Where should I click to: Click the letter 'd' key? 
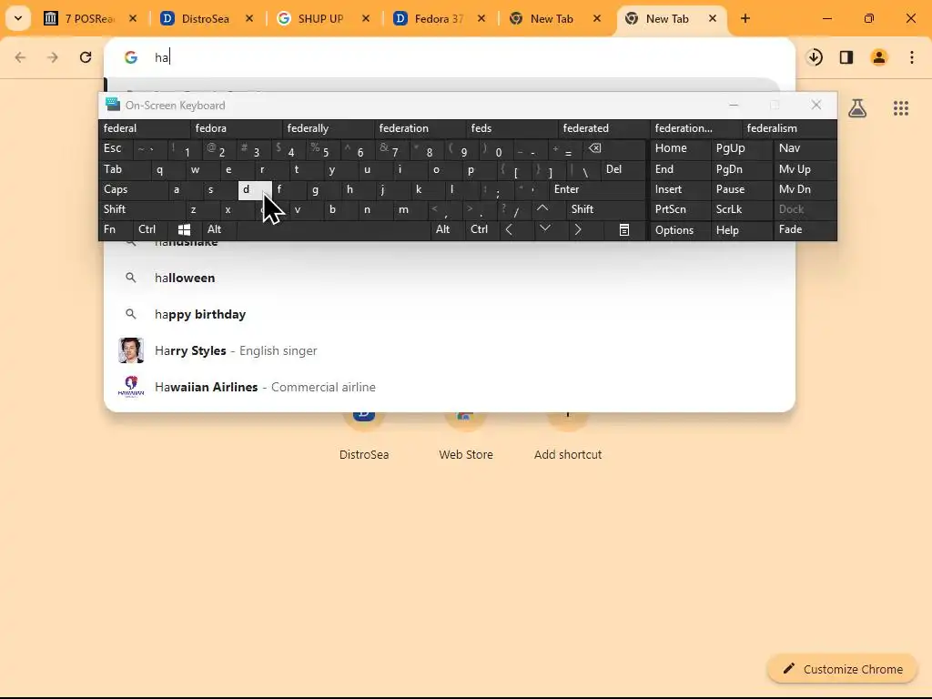(255, 189)
